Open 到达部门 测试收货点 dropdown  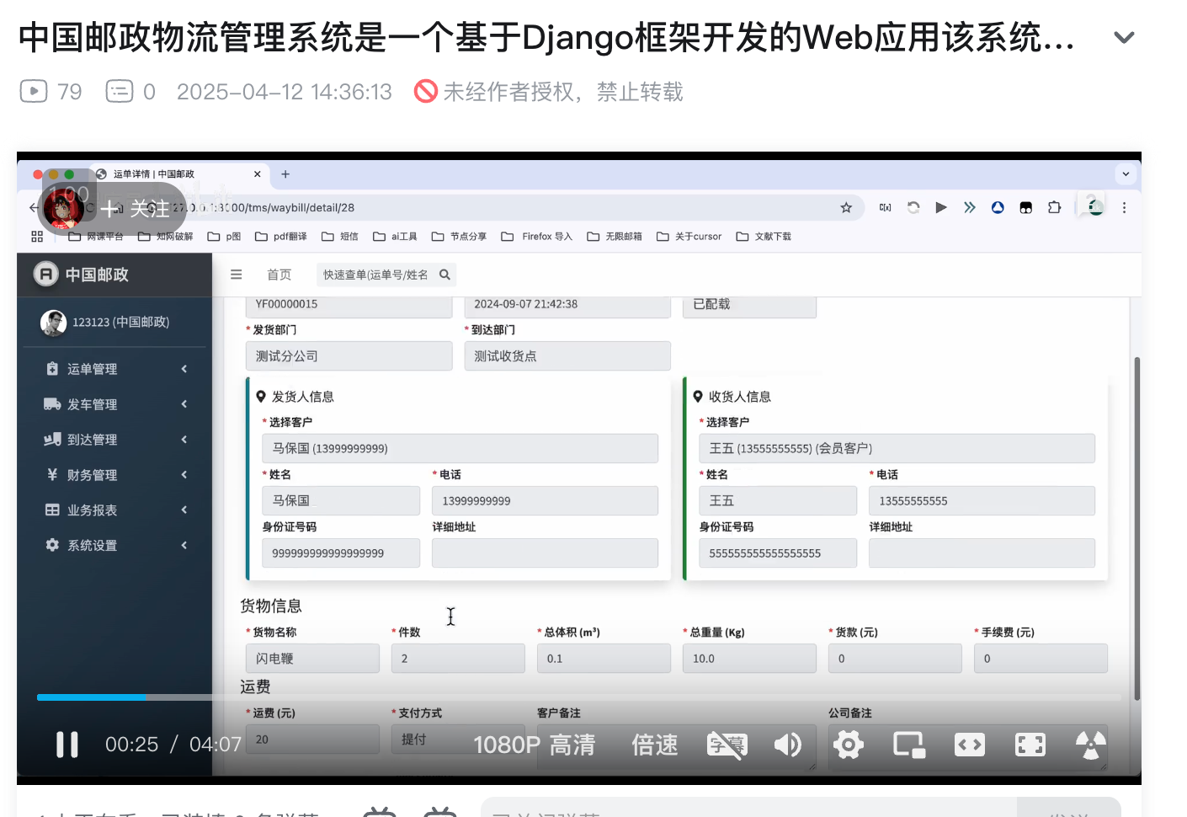pos(567,356)
